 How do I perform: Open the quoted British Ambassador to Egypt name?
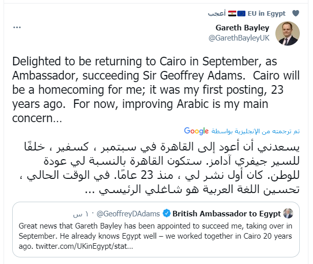[227, 212]
